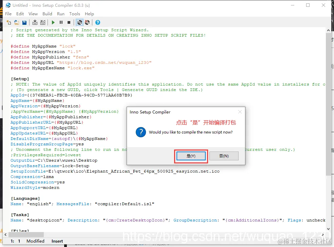This screenshot has width=334, height=247.
Task: Open the Edit menu
Action: point(20,14)
